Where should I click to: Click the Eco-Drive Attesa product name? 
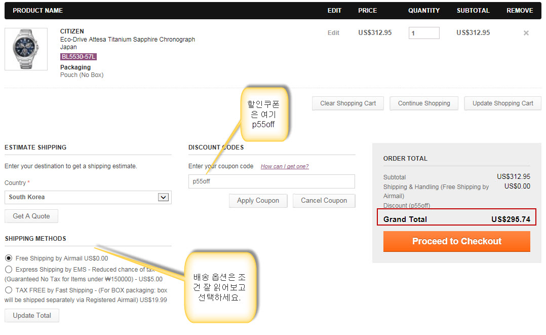[x=127, y=40]
